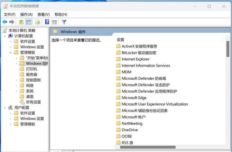
Task: Click the 用户配置 user icon
Action: pyautogui.click(x=11, y=108)
